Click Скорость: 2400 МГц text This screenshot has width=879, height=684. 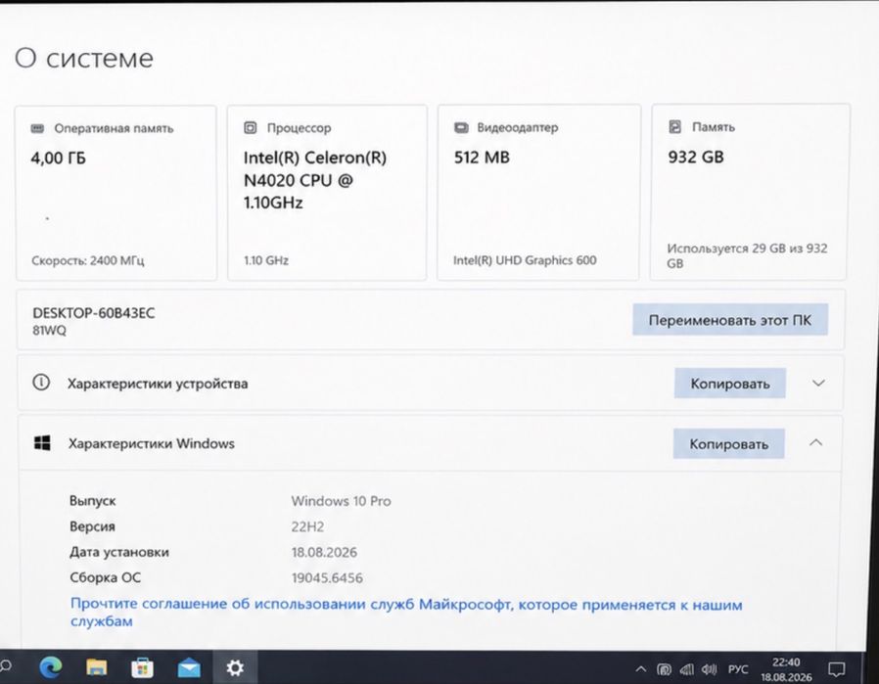pos(87,260)
